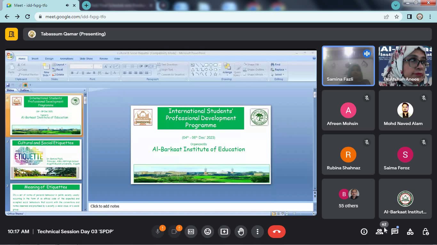Select Samina Fazli's video tile
The height and width of the screenshot is (245, 437).
tap(348, 66)
